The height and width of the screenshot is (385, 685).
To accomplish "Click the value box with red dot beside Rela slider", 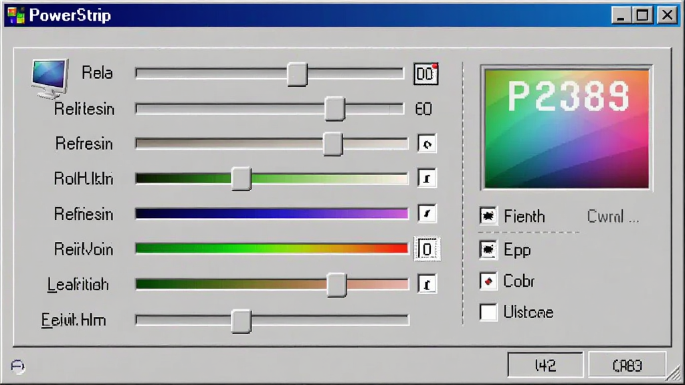I will (426, 74).
